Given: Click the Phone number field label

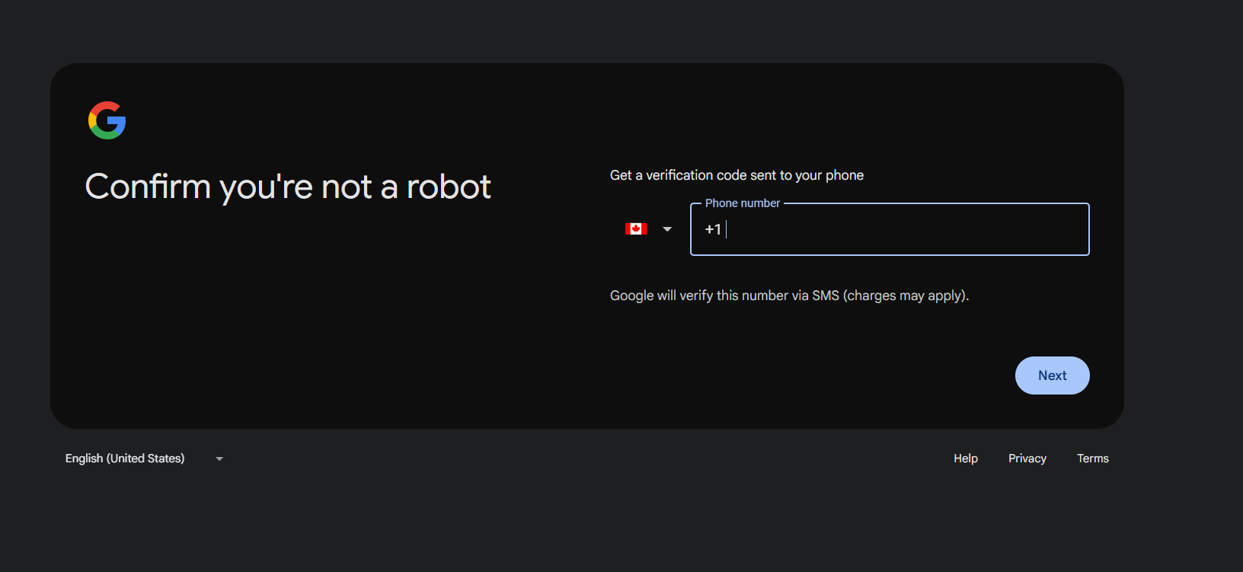Looking at the screenshot, I should [x=741, y=203].
